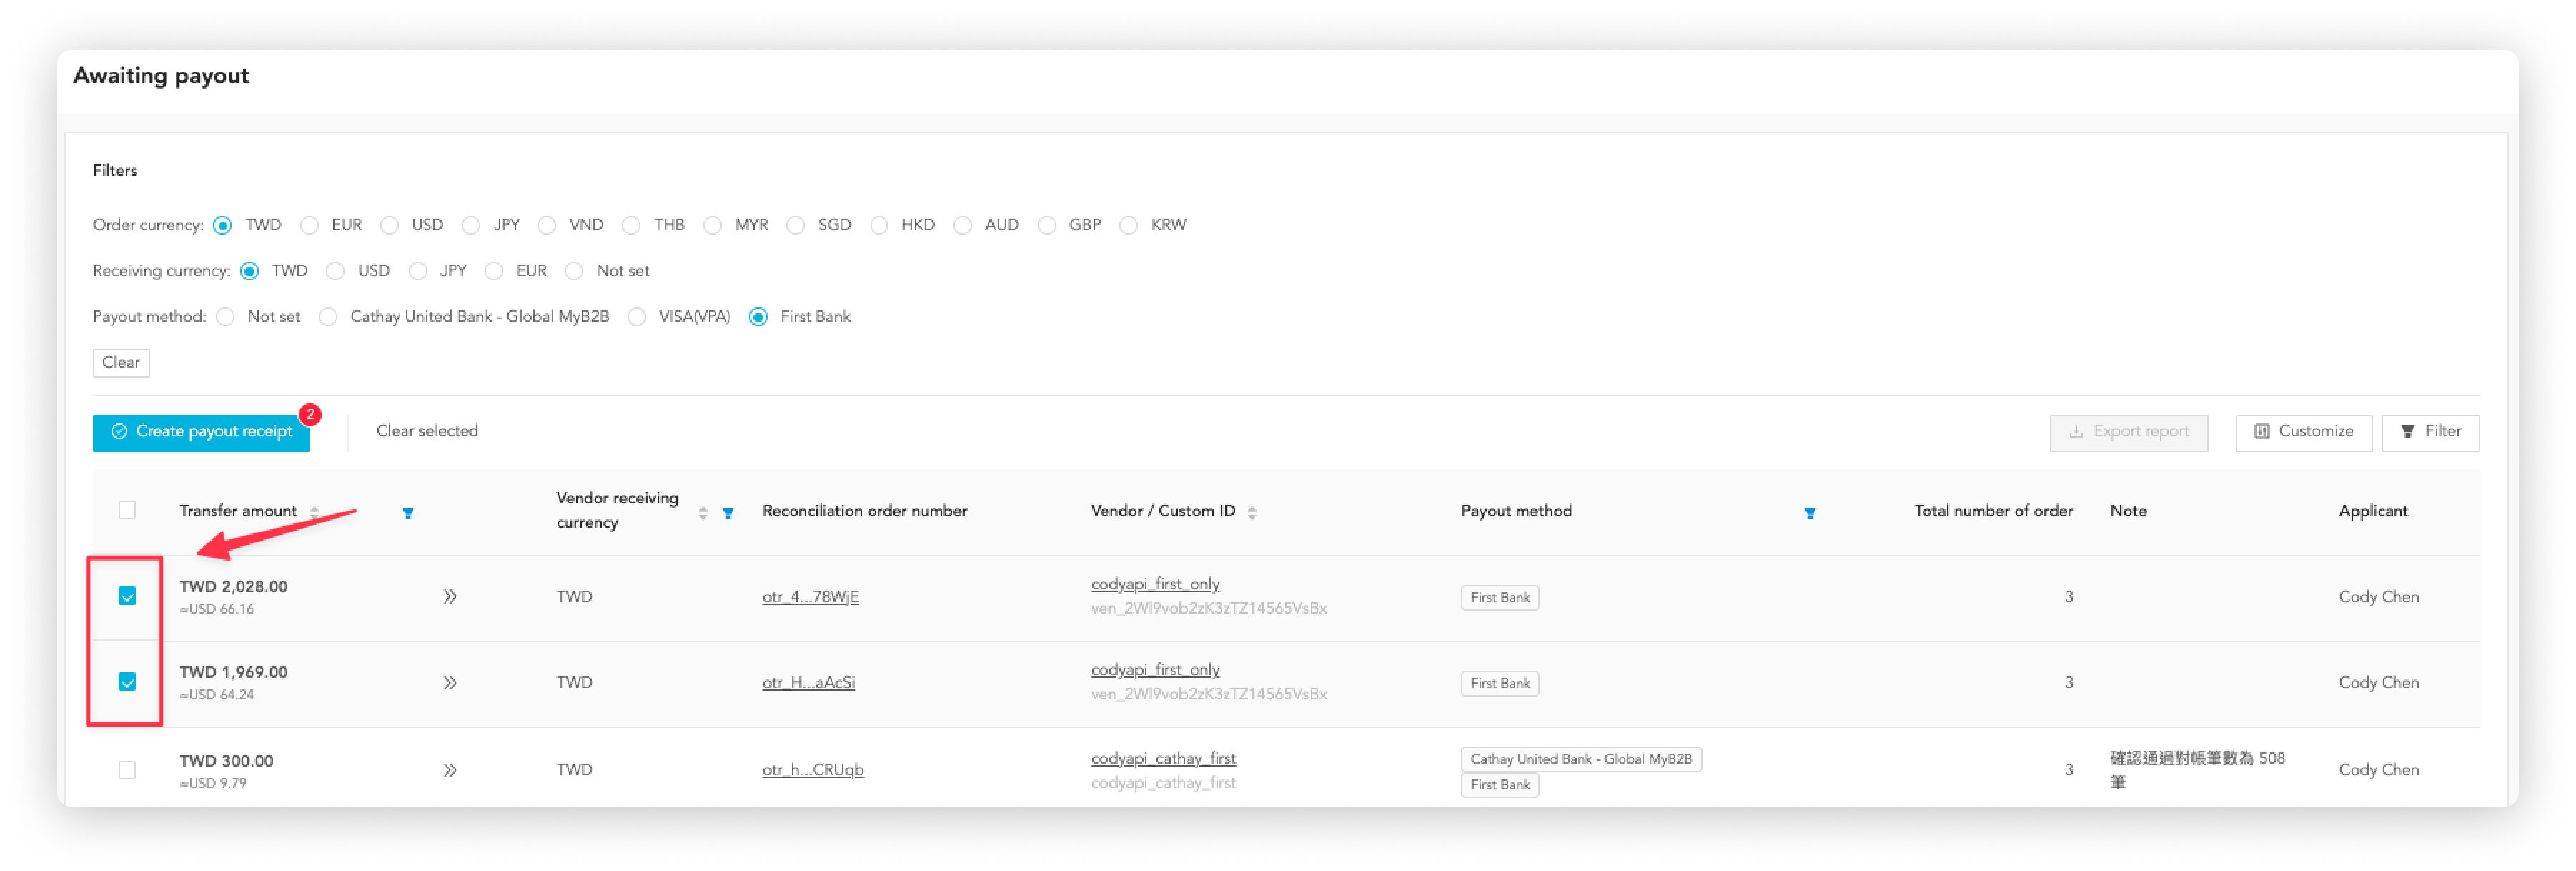This screenshot has height=871, width=2576.
Task: Click the Total number of order header
Action: [1993, 511]
